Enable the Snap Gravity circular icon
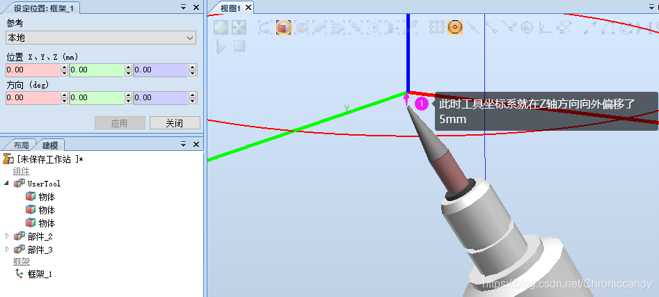Screen dimensions: 659x297 527,27
